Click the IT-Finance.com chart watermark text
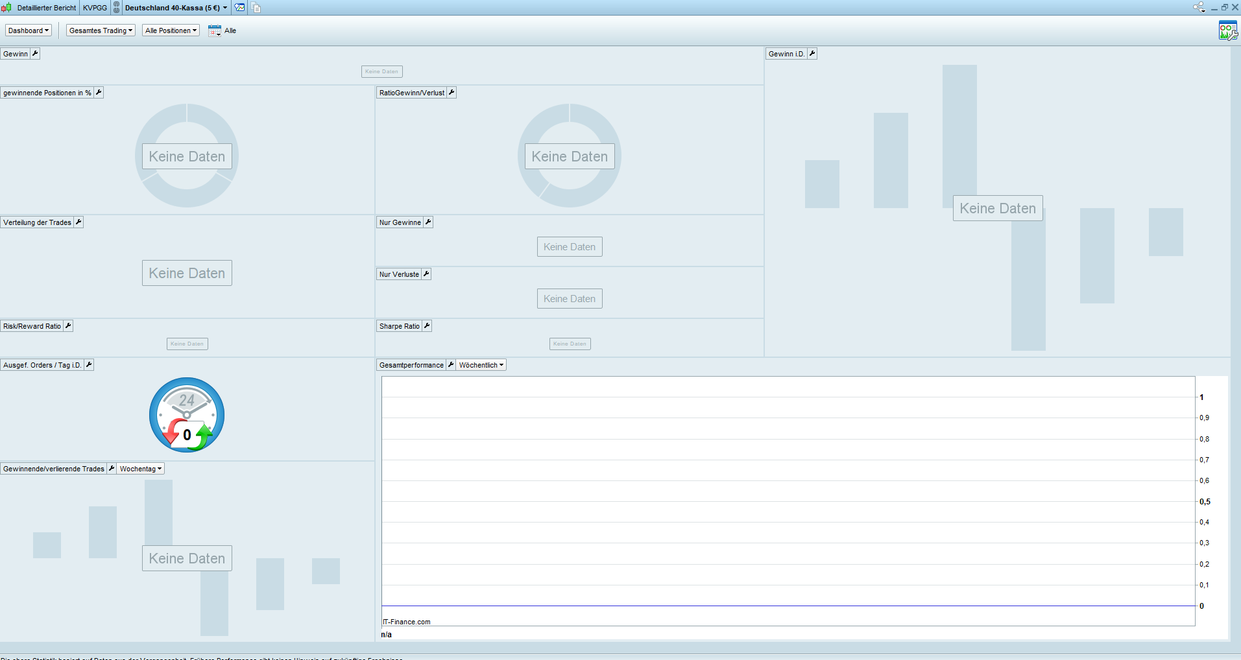Viewport: 1241px width, 660px height. point(407,622)
